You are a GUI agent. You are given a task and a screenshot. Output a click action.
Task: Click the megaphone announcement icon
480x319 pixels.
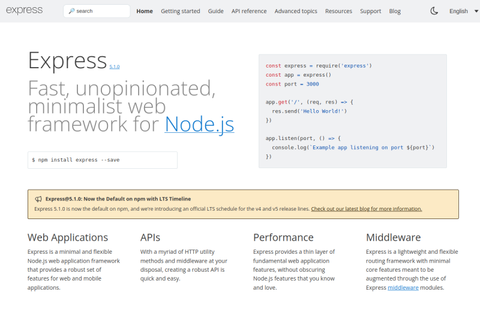pos(38,199)
